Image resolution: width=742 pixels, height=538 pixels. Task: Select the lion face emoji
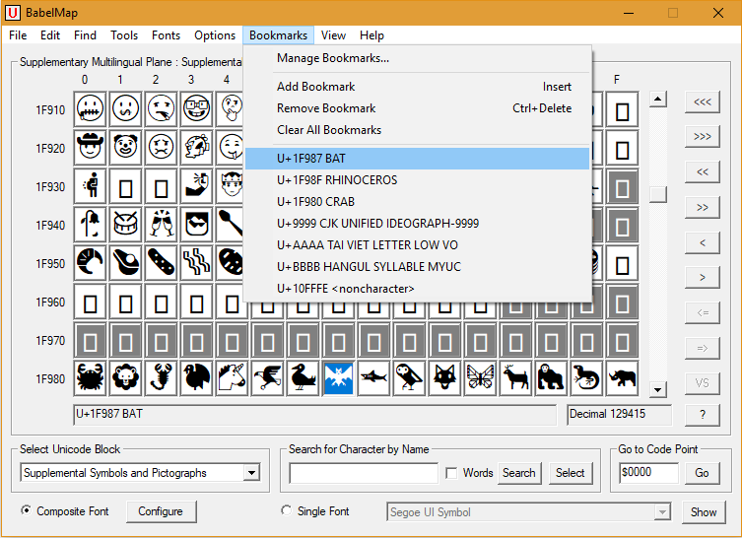(x=125, y=378)
